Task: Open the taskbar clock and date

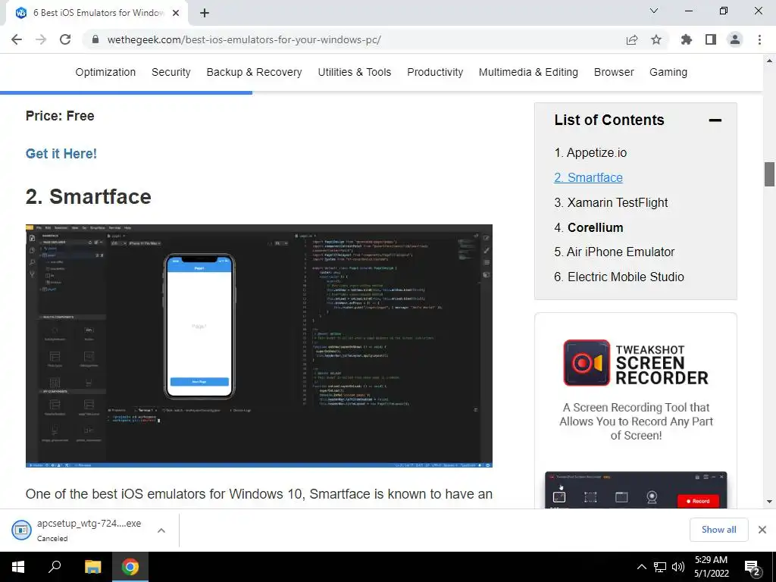Action: (711, 567)
